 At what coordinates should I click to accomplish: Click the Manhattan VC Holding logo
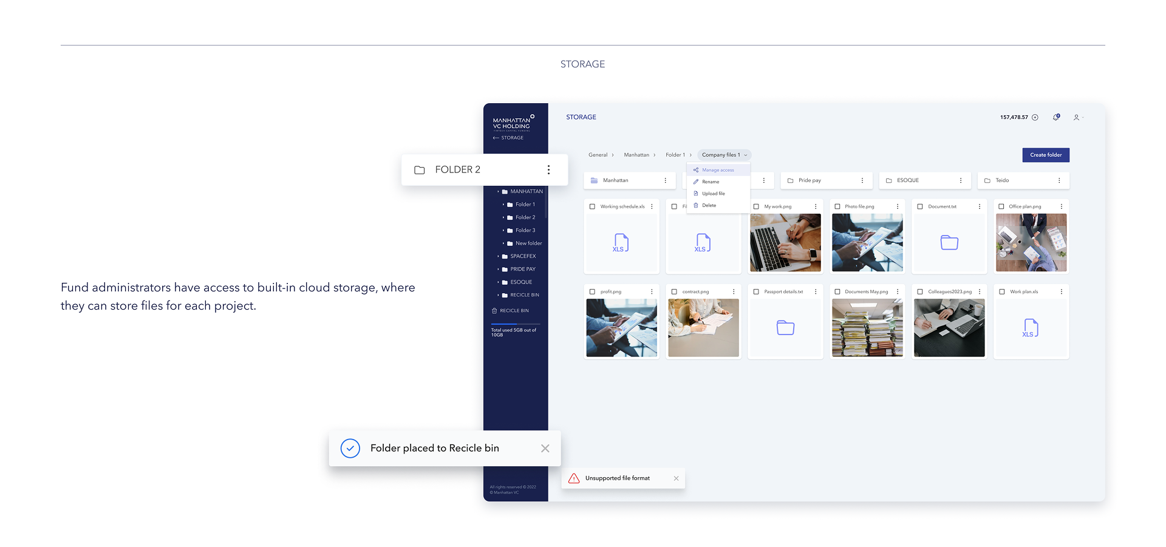[x=513, y=123]
